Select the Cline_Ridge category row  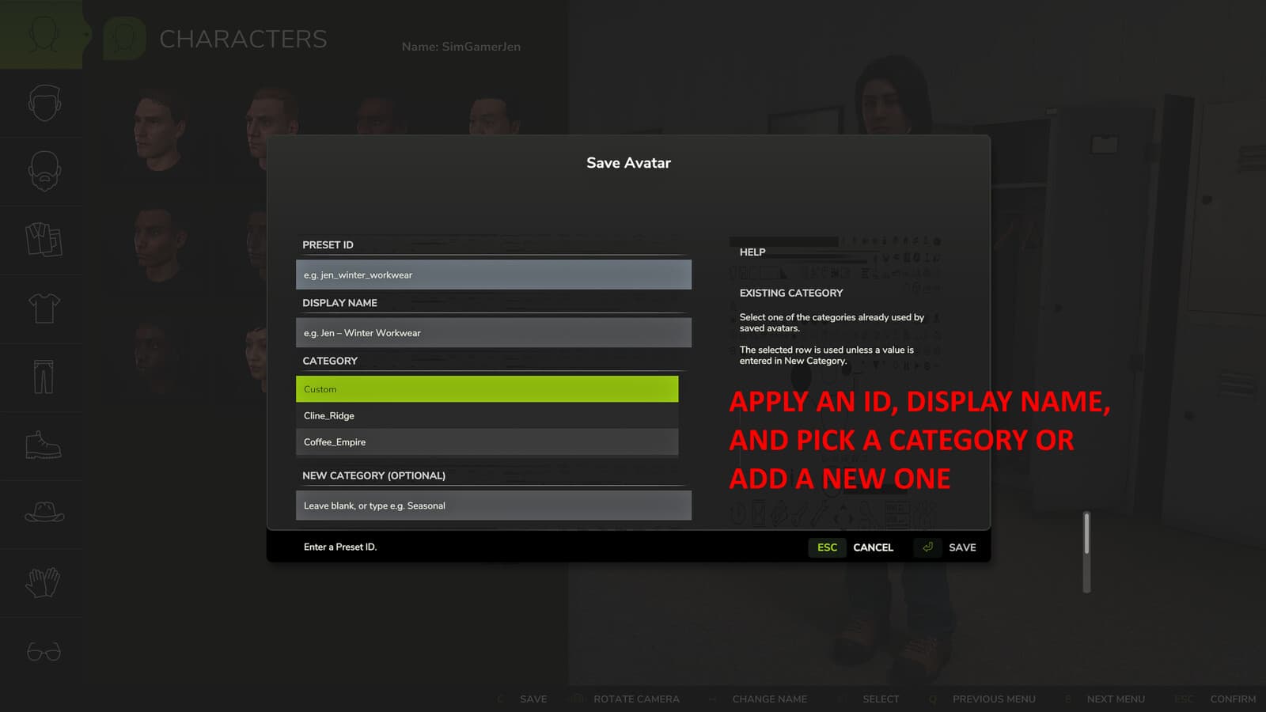487,415
